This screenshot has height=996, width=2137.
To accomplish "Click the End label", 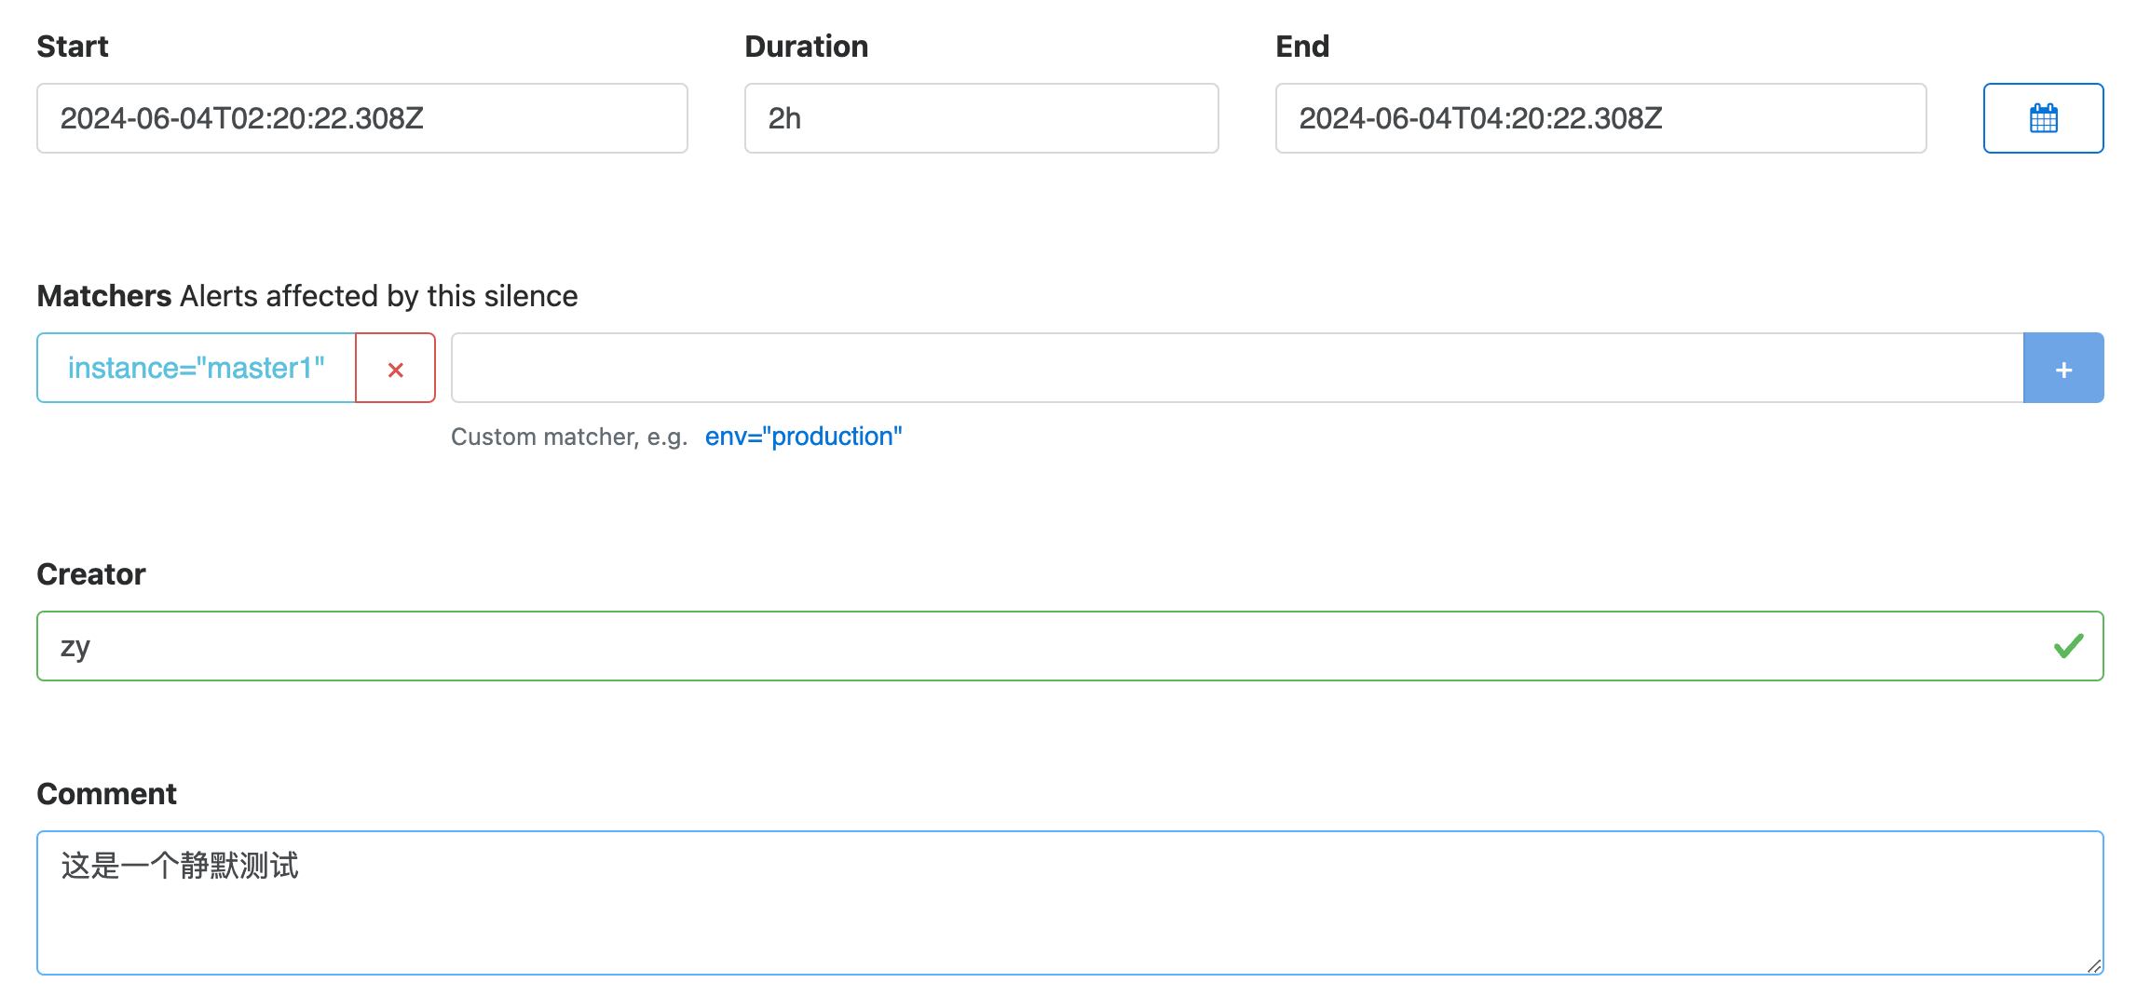I will 1301,47.
